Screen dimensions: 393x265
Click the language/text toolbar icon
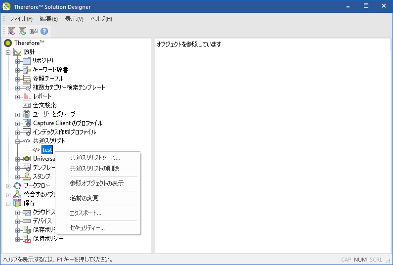click(33, 31)
